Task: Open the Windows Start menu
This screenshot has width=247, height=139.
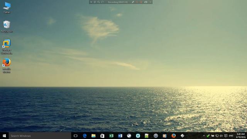Action: [4, 136]
